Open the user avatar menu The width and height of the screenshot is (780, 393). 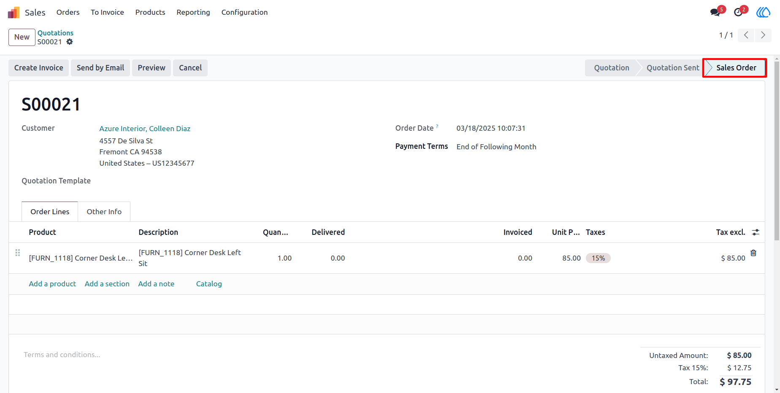coord(763,12)
